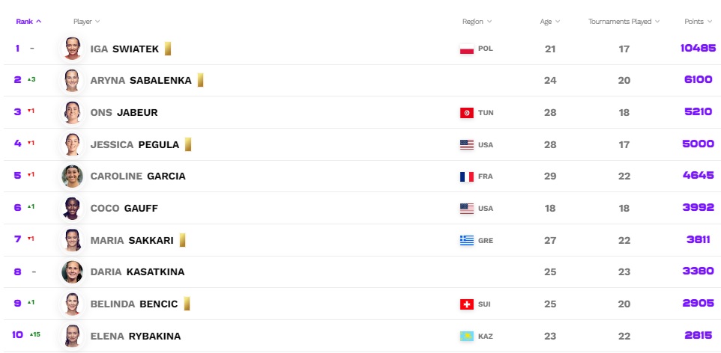Screen dimensions: 721x353
Task: Sort rankings by the Rank column
Action: tap(28, 22)
